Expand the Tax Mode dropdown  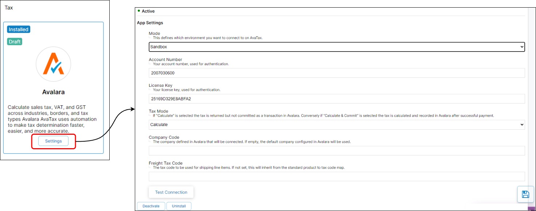click(336, 125)
